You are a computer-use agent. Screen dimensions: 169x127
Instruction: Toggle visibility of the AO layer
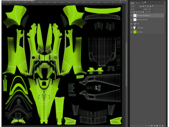[x=131, y=24]
